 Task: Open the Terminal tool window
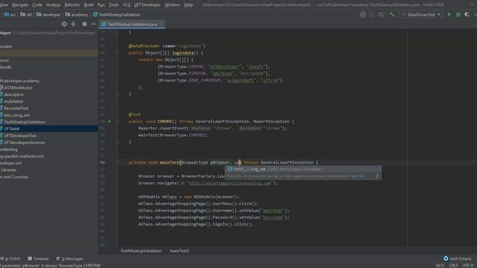pyautogui.click(x=38, y=259)
